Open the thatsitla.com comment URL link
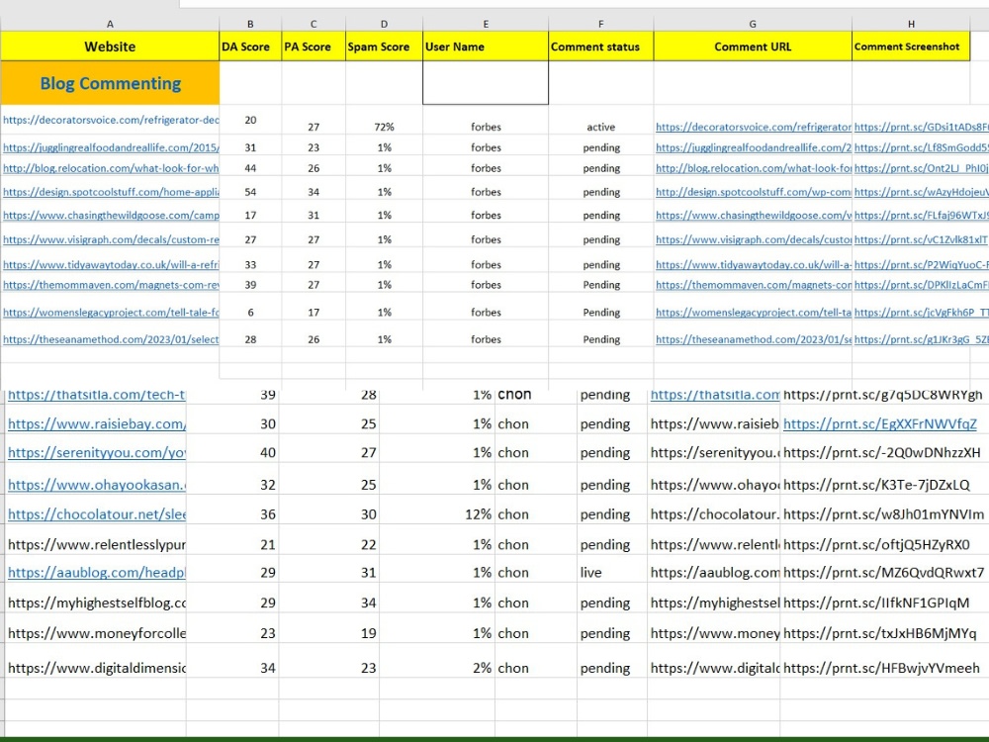The image size is (989, 742). click(x=715, y=395)
